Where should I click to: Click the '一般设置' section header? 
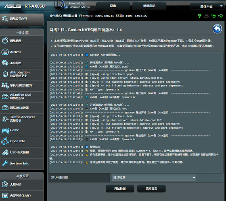click(x=22, y=33)
